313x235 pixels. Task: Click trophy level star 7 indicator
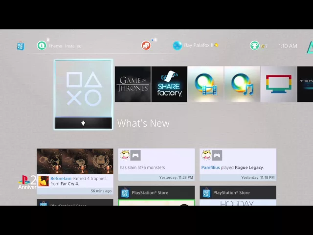[x=264, y=46]
